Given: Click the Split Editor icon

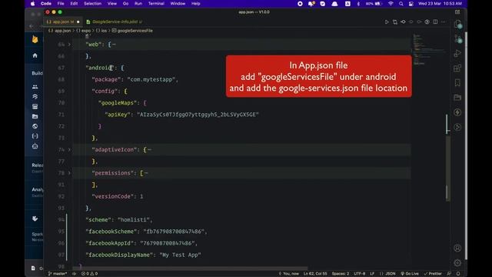Looking at the screenshot, I should click(x=435, y=22).
